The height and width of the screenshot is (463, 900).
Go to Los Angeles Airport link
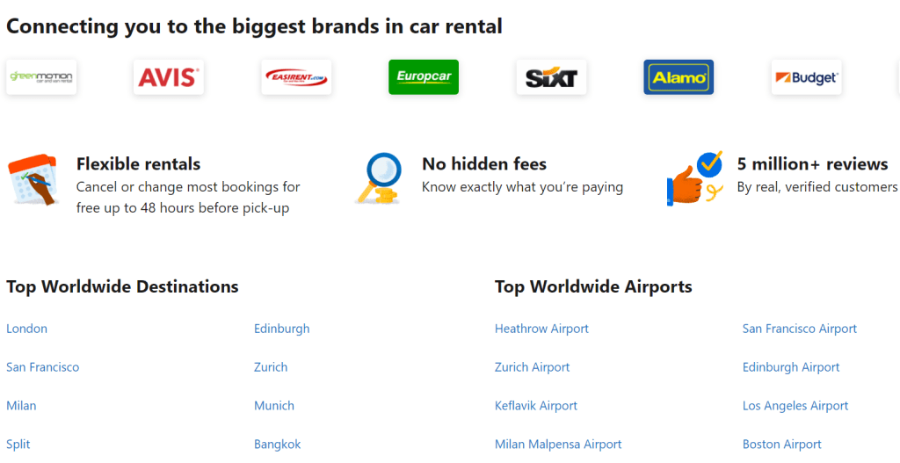(x=795, y=406)
